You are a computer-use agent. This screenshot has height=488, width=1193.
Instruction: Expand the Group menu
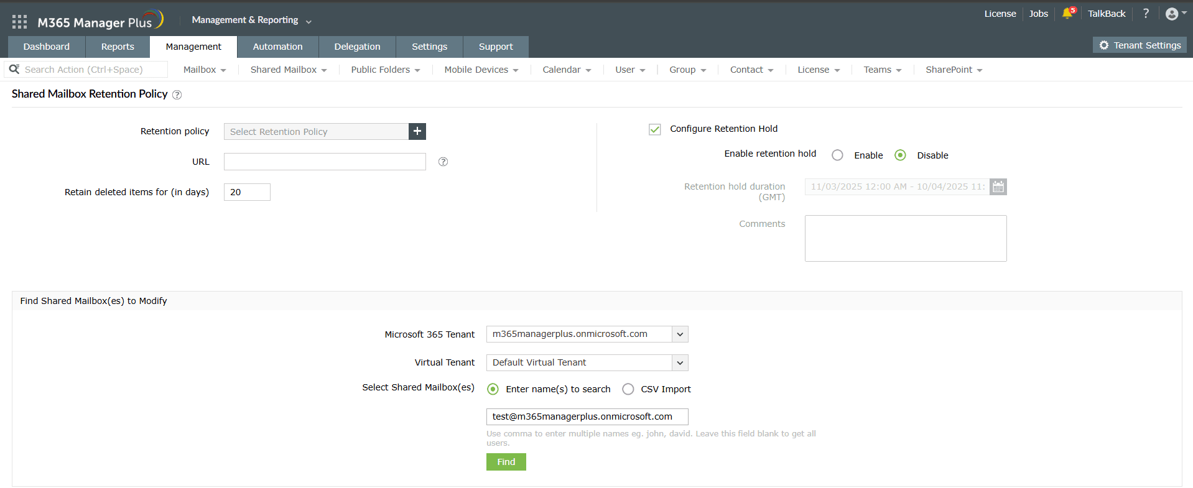(x=688, y=70)
